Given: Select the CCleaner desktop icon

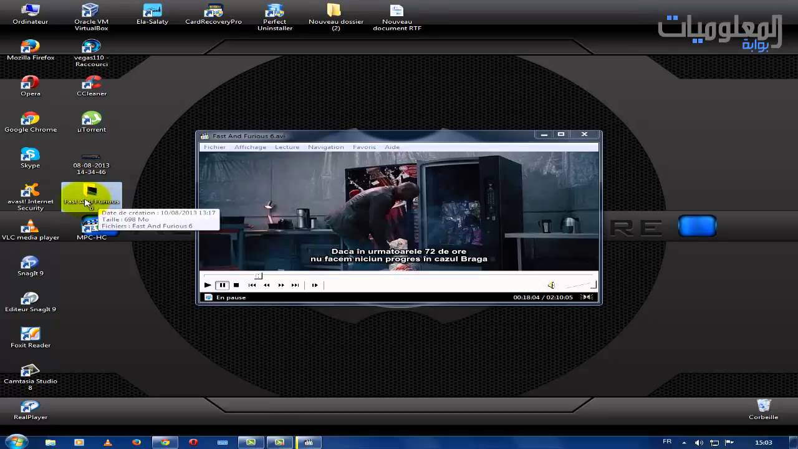Looking at the screenshot, I should point(91,86).
